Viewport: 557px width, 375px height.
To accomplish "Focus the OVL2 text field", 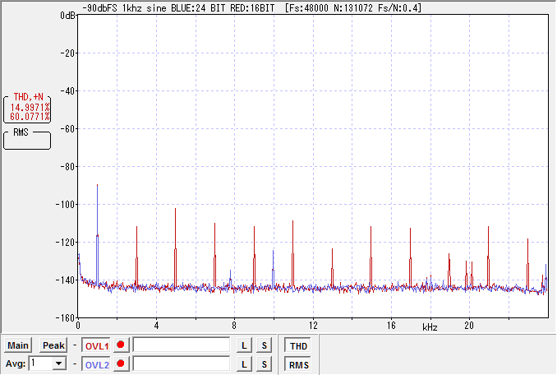I will [182, 364].
